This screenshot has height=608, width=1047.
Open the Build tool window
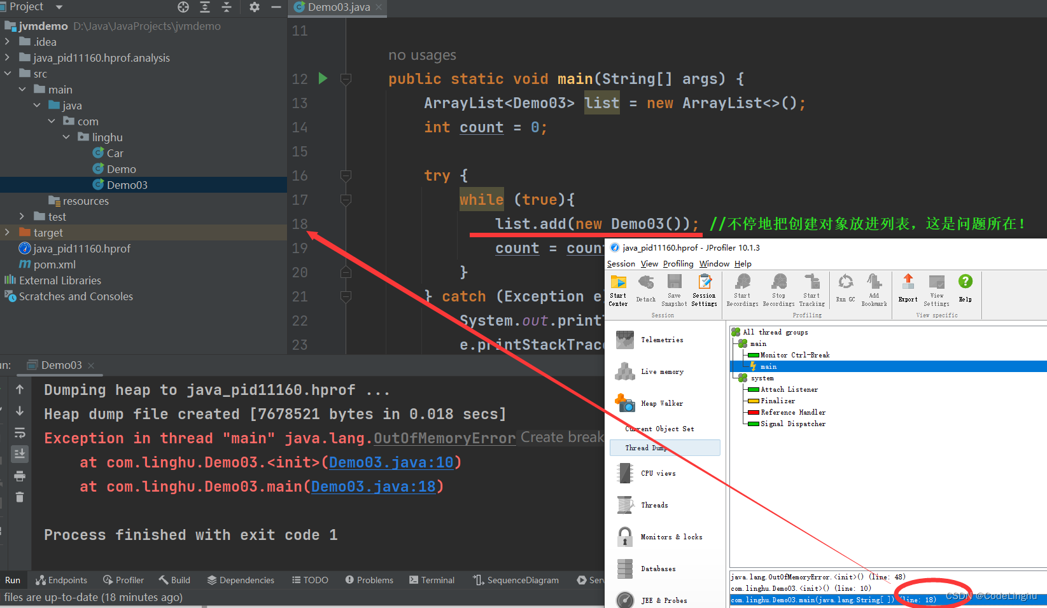point(174,580)
